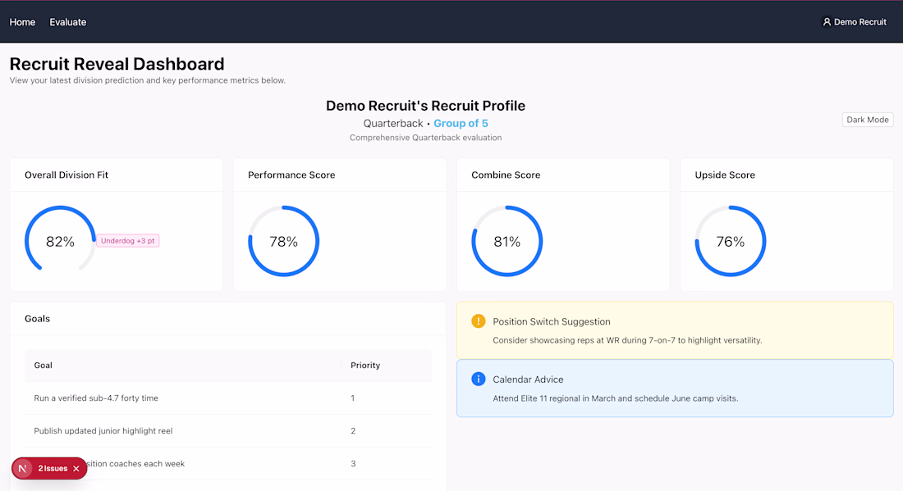Click the Overall Division Fit 82% gauge

coord(60,241)
